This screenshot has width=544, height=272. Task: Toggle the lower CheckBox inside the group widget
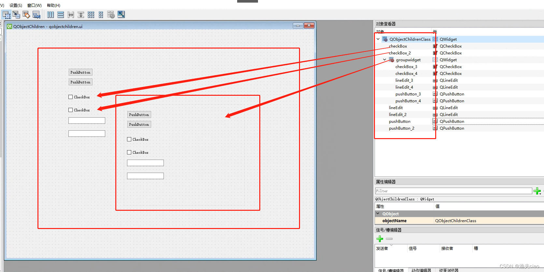(129, 152)
